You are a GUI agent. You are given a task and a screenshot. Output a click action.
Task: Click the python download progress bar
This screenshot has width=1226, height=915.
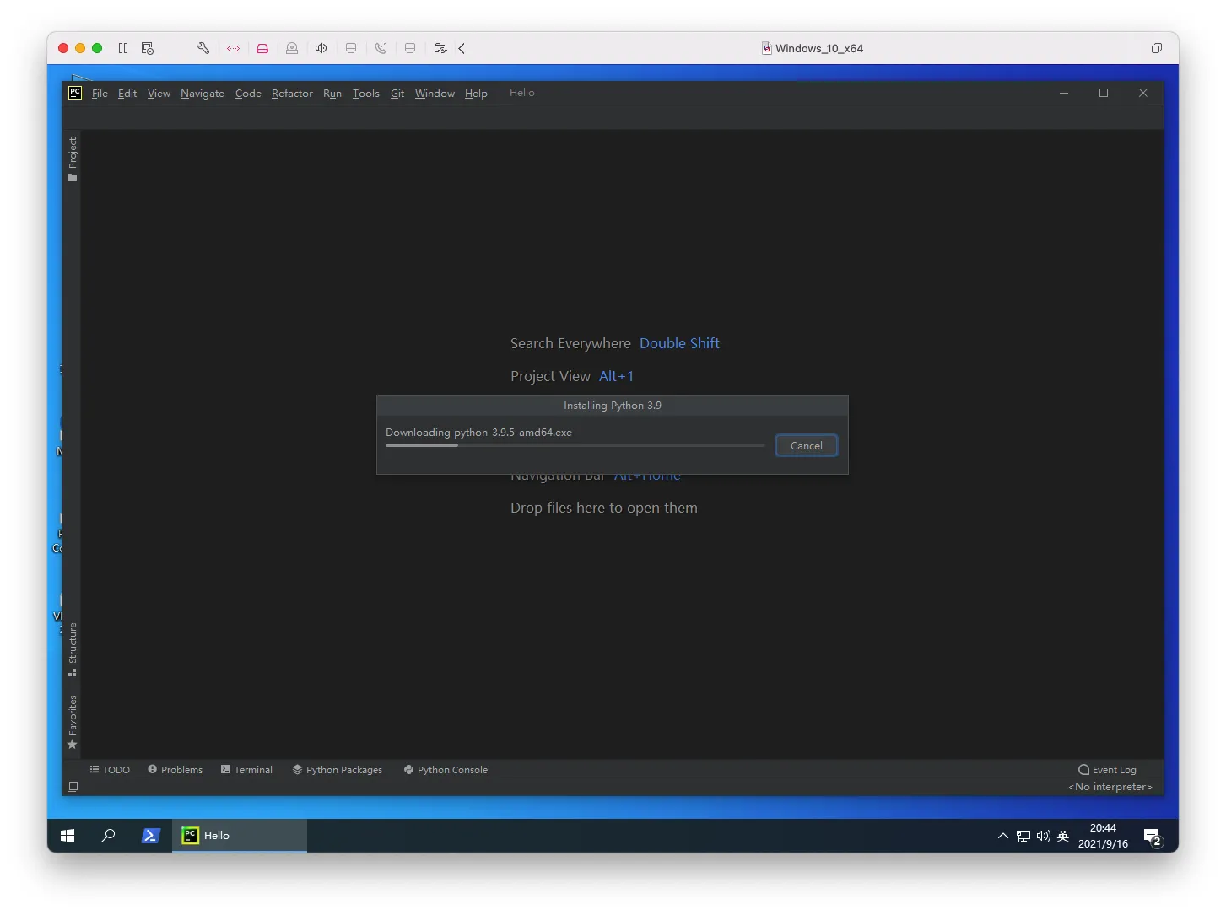click(575, 445)
